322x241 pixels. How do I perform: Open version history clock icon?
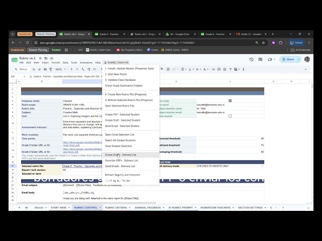[x=252, y=59]
